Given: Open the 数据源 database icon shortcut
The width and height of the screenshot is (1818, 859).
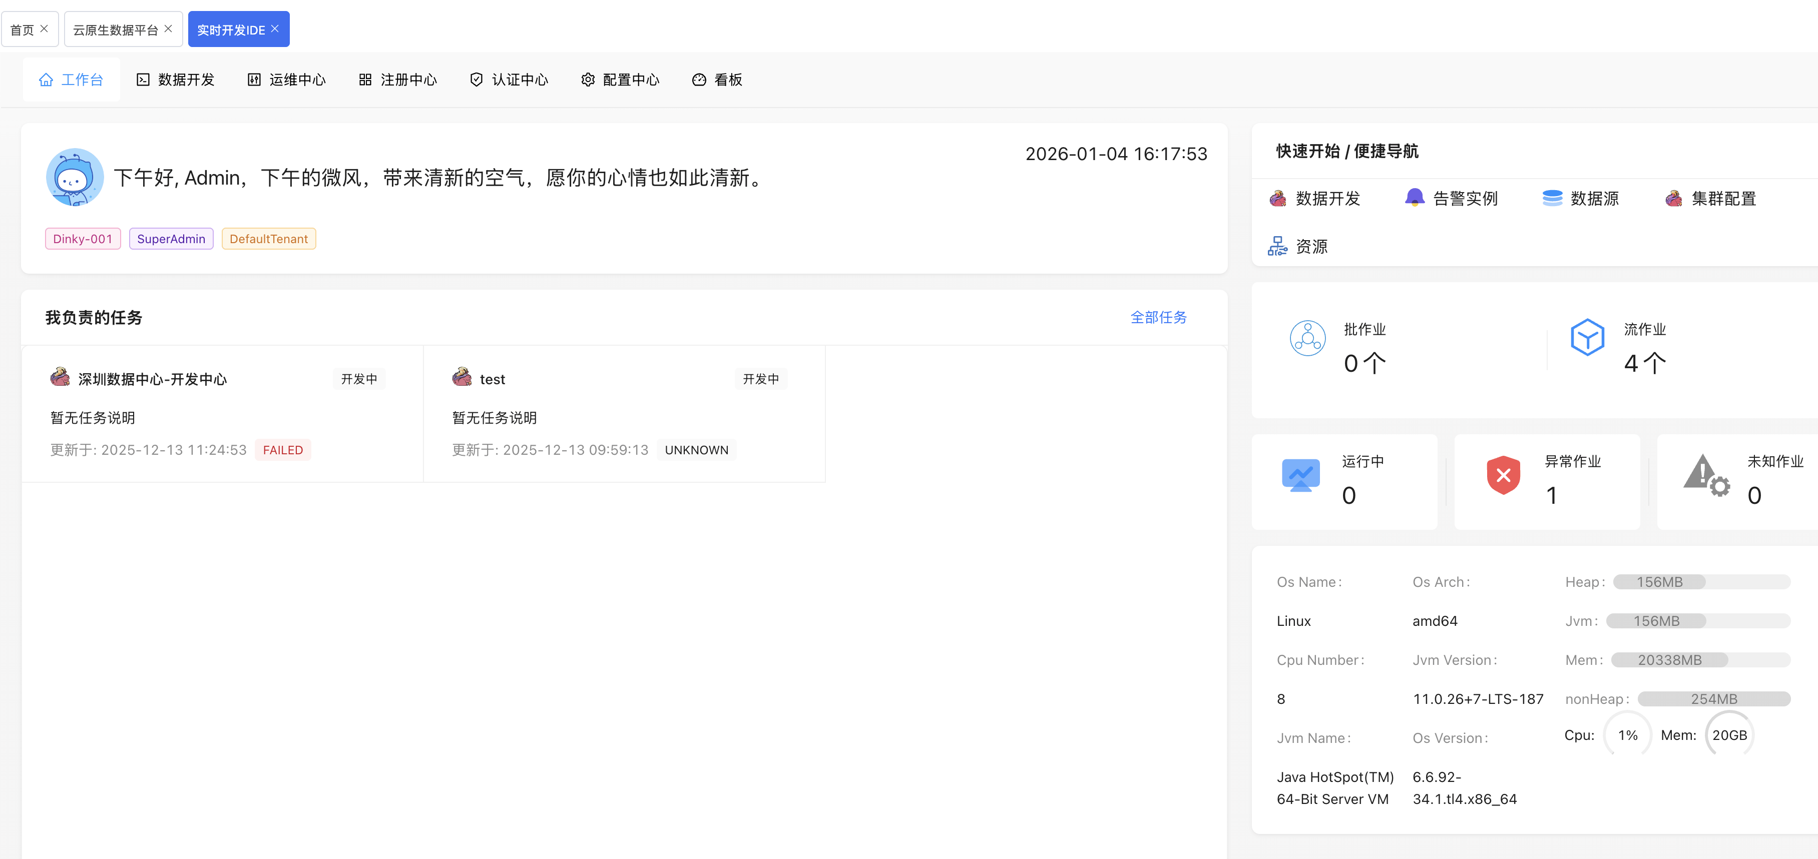Looking at the screenshot, I should tap(1552, 198).
